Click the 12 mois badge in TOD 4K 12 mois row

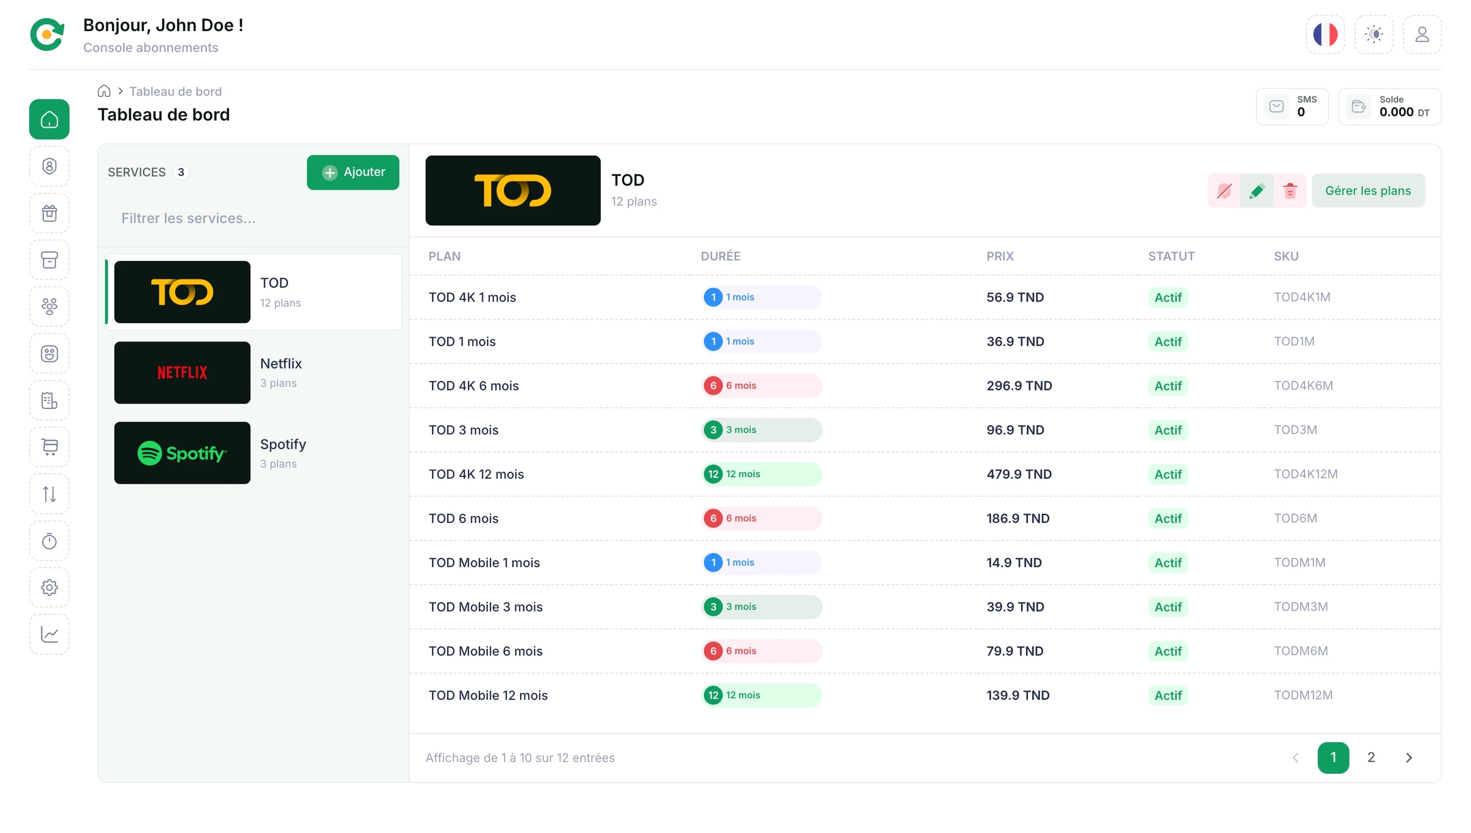761,474
